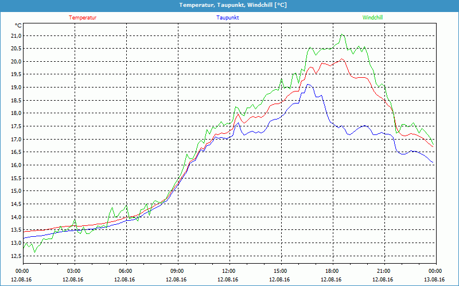Screen dimensions: 459x286
Task: Click the 21:00 time axis label
Action: (384, 271)
